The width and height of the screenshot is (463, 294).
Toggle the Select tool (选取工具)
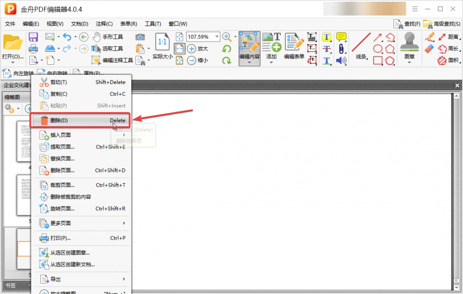click(x=108, y=48)
